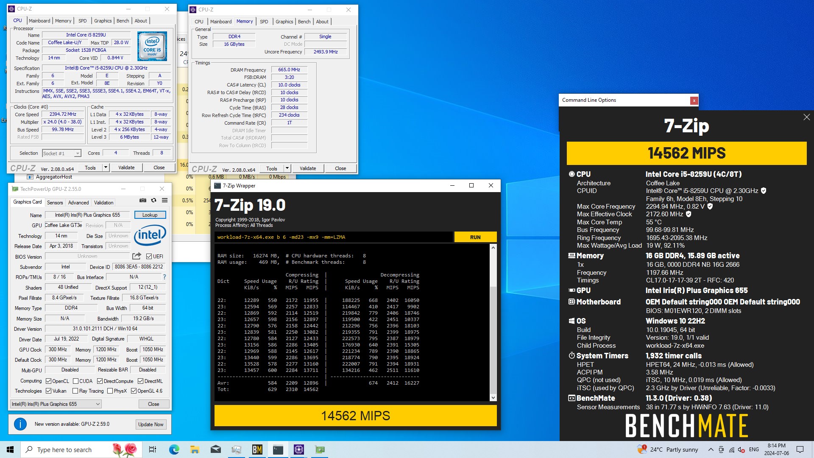Click Lookup button in GPU-Z

pos(150,215)
